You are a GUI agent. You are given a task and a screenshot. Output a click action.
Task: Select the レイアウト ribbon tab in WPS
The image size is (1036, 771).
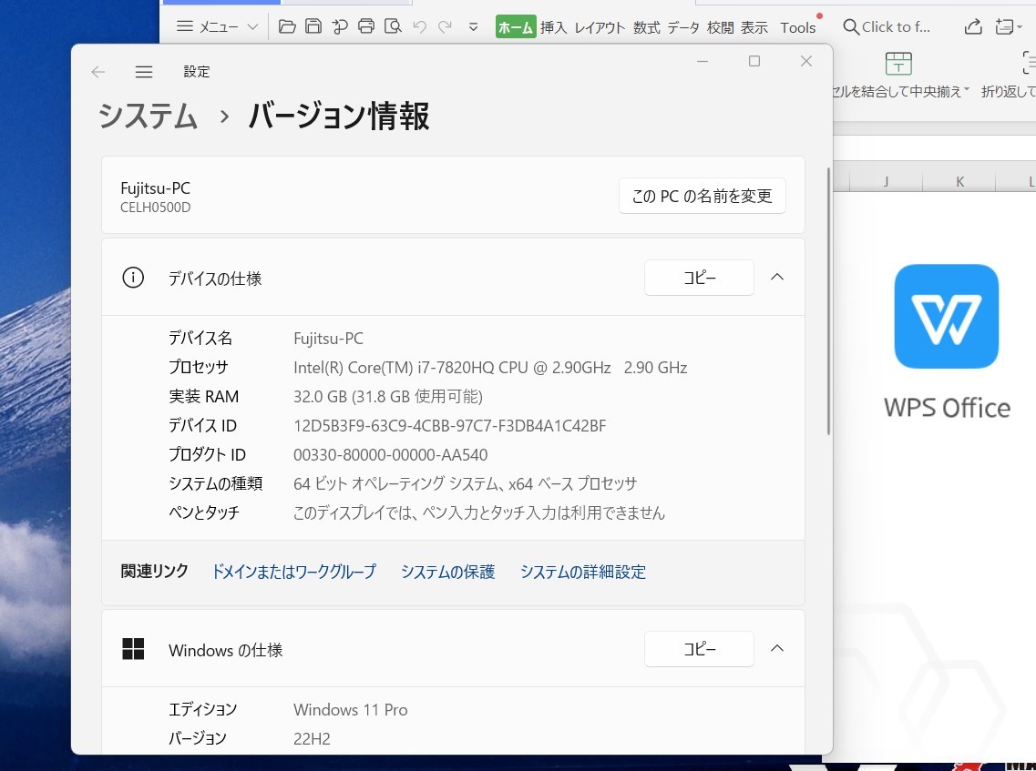[600, 27]
